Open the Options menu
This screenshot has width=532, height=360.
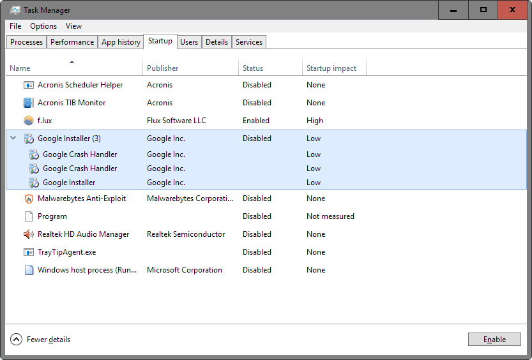(x=43, y=26)
